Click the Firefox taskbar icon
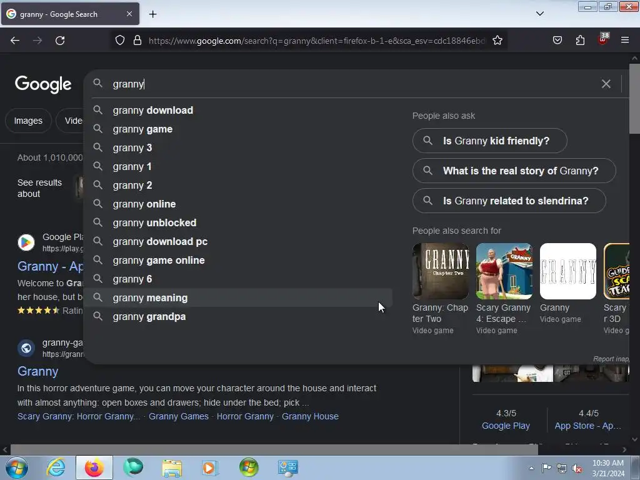 coord(94,467)
